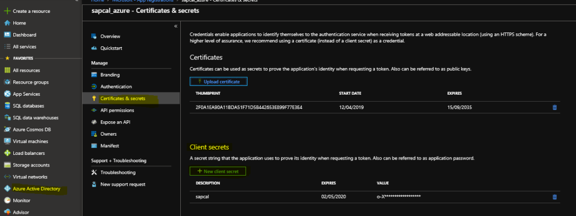Click the EXPIRES header in certificates table
Screen dimensions: 576x216
454,94
